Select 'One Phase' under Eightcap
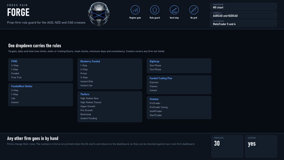284x160 pixels. pos(155,65)
